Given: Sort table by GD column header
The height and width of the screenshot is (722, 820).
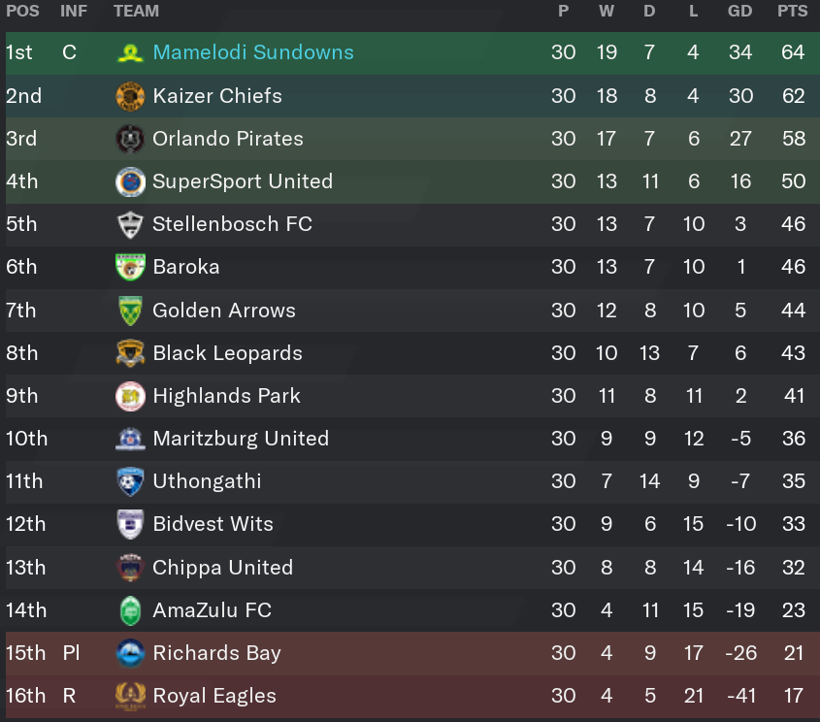Looking at the screenshot, I should pyautogui.click(x=740, y=11).
